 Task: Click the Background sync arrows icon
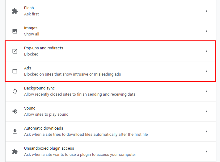click(x=15, y=91)
